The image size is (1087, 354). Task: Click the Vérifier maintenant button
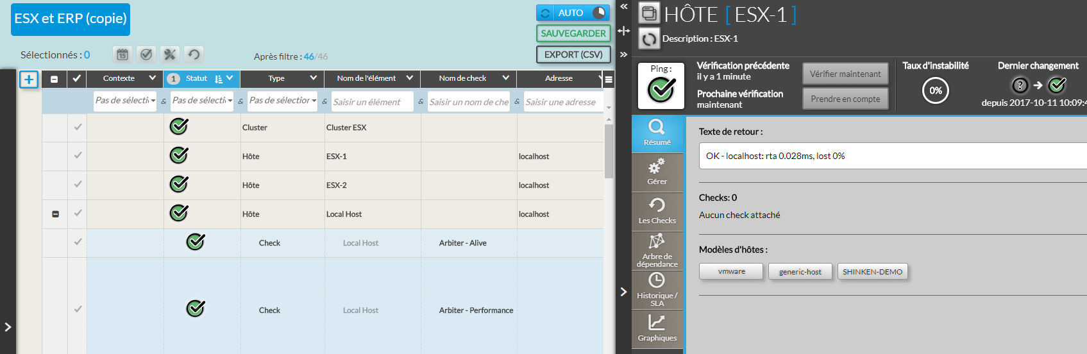(845, 74)
